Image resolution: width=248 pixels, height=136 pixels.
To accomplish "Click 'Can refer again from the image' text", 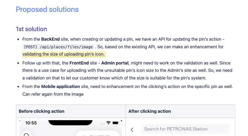I will (53, 94).
